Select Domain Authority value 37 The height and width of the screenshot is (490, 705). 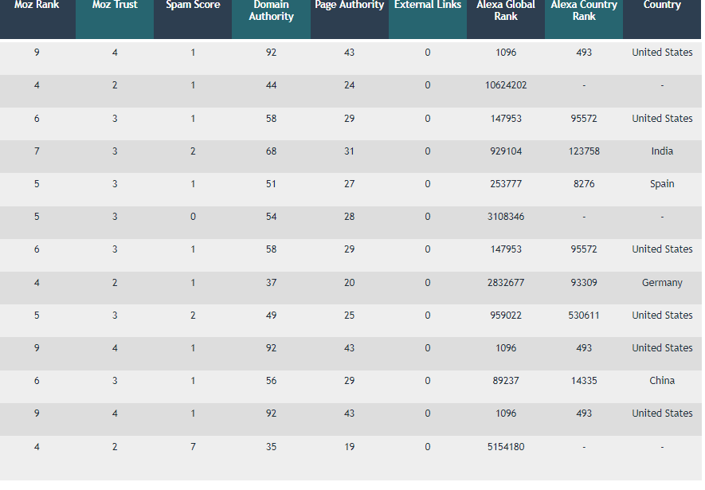271,283
